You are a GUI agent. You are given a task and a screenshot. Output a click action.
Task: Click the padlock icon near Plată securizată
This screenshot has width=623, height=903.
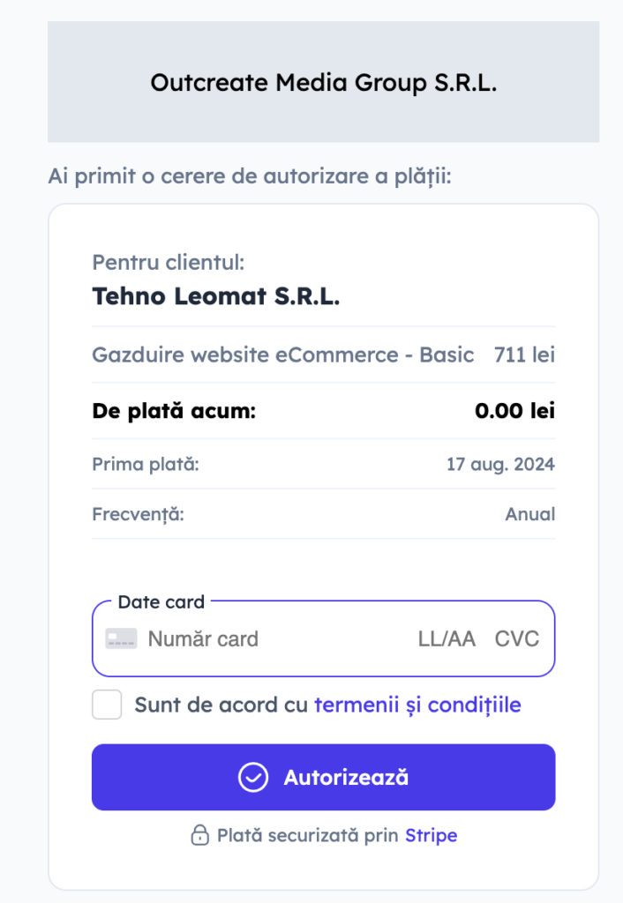pyautogui.click(x=200, y=835)
